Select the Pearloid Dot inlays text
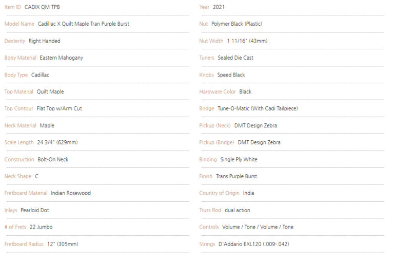Viewport: 394px width, 262px height. [x=35, y=210]
